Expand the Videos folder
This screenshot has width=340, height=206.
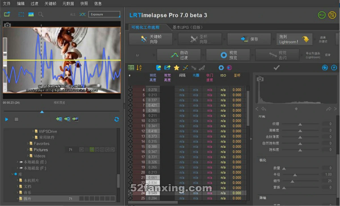pos(28,156)
